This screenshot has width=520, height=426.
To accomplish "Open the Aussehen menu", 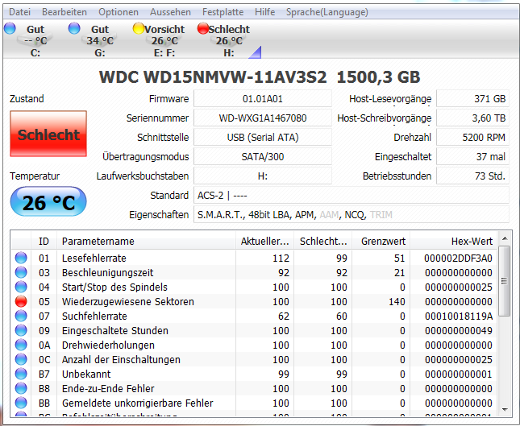I will click(170, 12).
